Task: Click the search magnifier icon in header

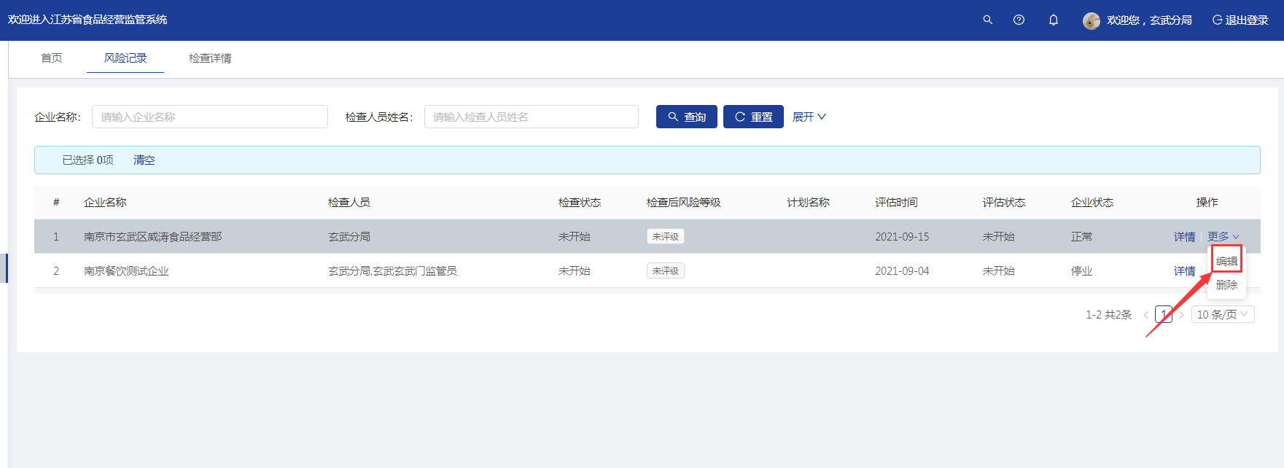Action: [987, 20]
